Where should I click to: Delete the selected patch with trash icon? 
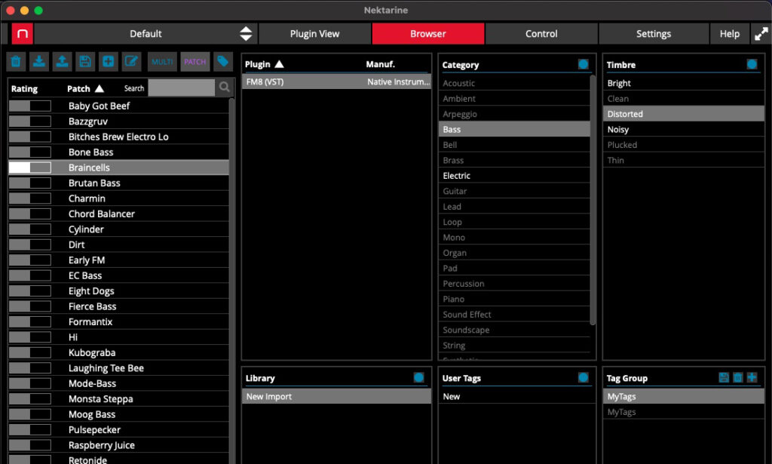point(17,62)
